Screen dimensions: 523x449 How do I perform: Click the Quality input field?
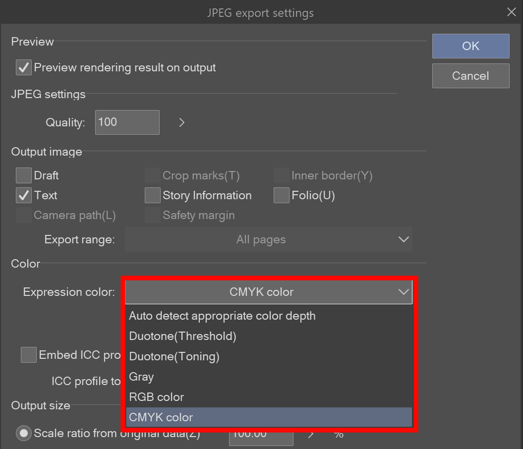(x=127, y=122)
